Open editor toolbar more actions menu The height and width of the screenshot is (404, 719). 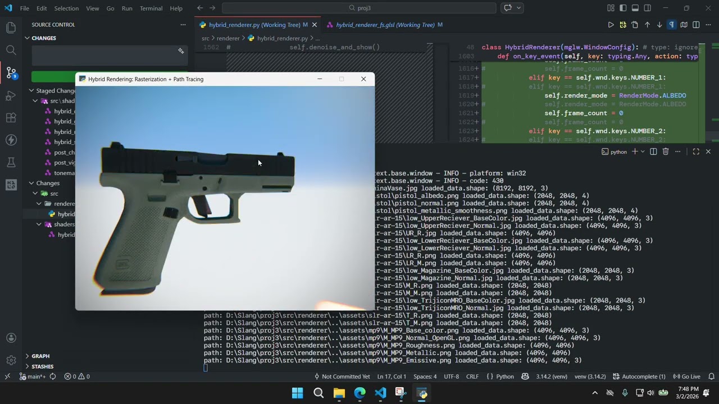point(708,25)
